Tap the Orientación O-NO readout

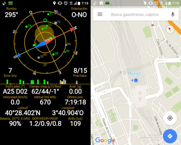point(79,15)
